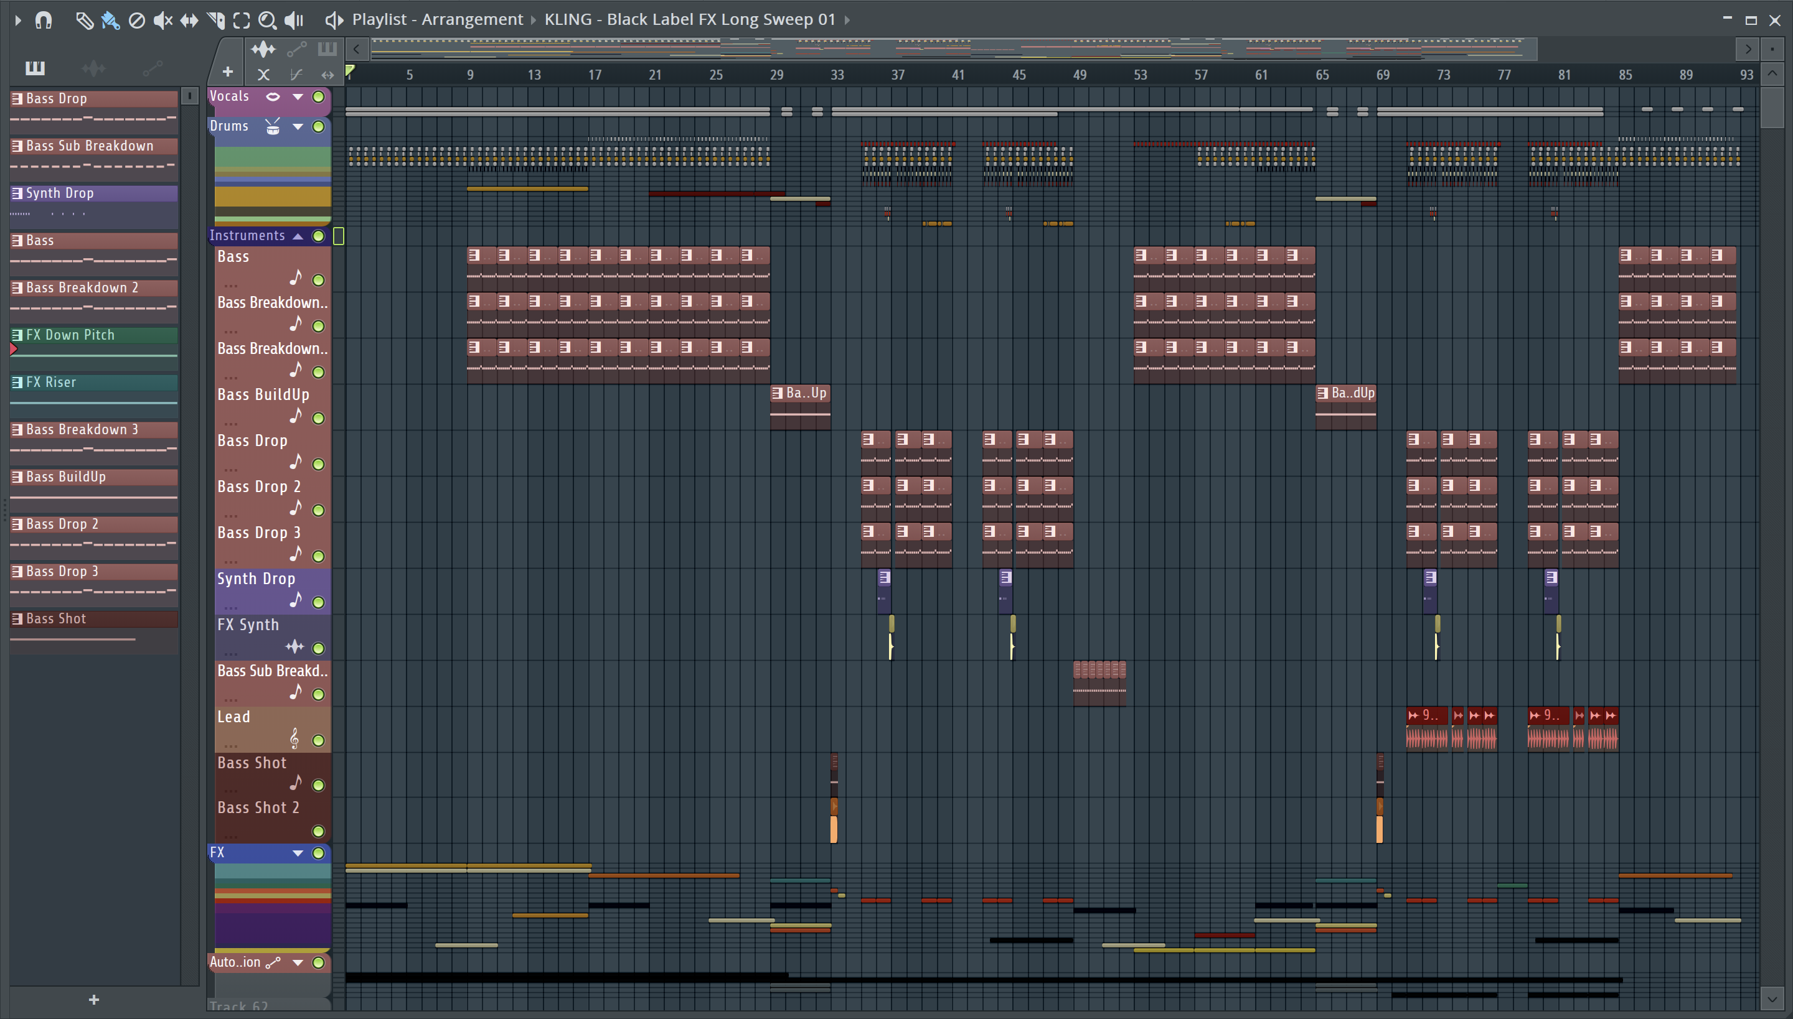The height and width of the screenshot is (1019, 1793).
Task: Mute the Lead track
Action: 319,740
